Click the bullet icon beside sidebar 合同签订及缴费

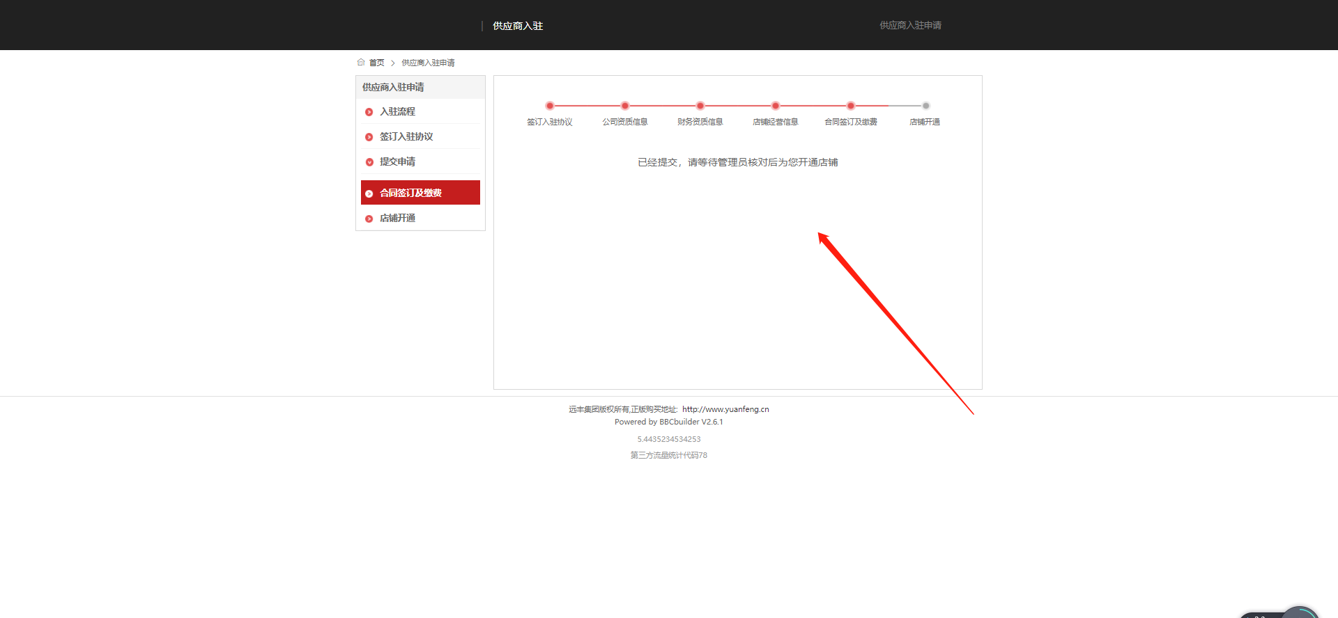pos(369,193)
